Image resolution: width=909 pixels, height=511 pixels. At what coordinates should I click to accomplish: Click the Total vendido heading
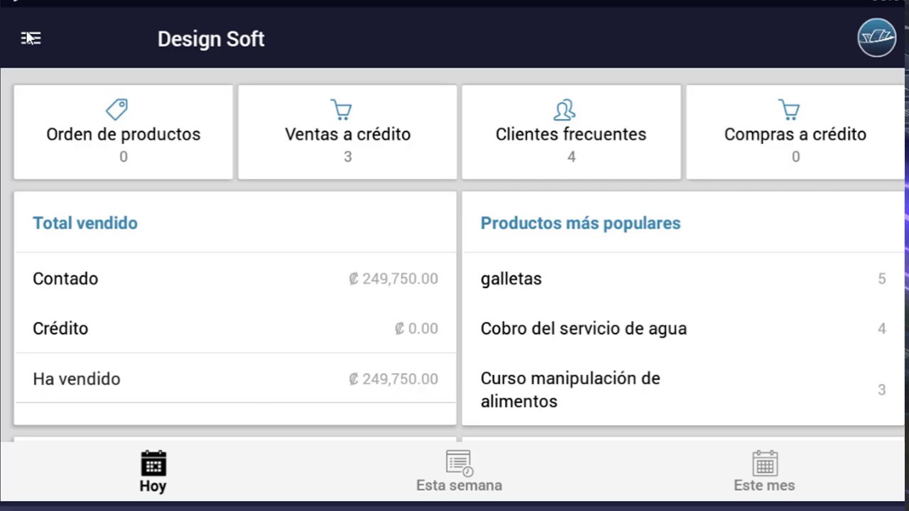click(x=85, y=223)
